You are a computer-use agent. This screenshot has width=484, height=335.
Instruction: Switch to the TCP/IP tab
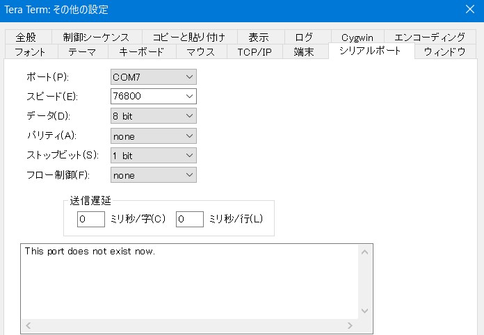pos(254,52)
